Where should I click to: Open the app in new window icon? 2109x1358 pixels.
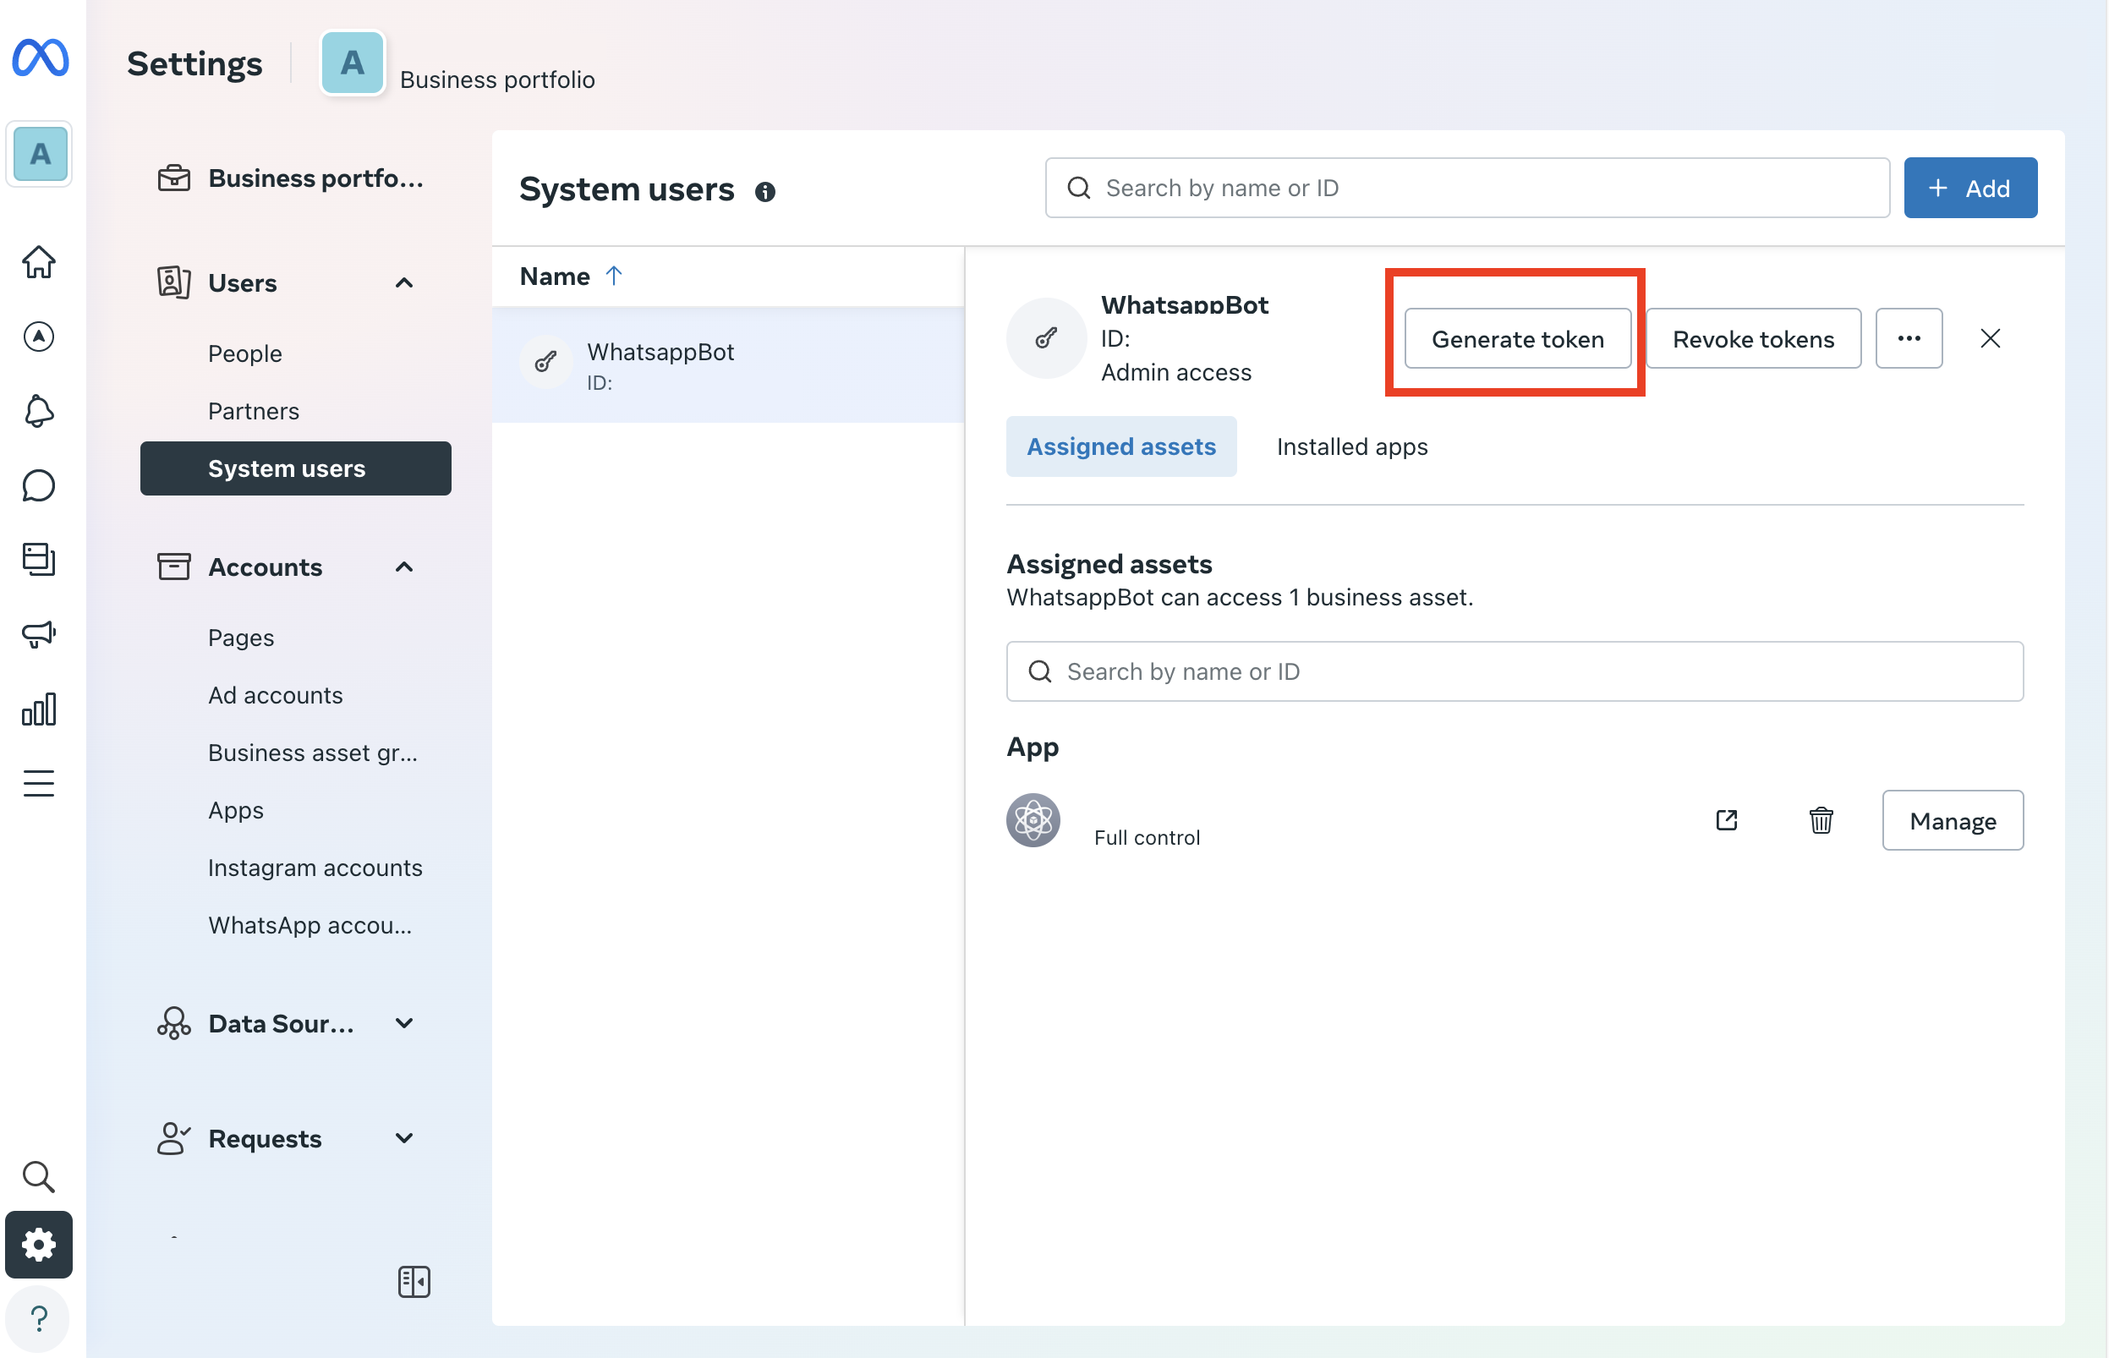coord(1726,820)
